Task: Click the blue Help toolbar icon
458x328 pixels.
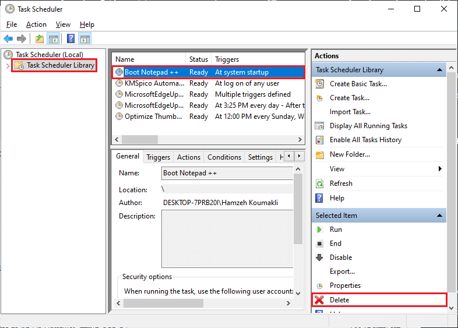Action: click(x=71, y=39)
